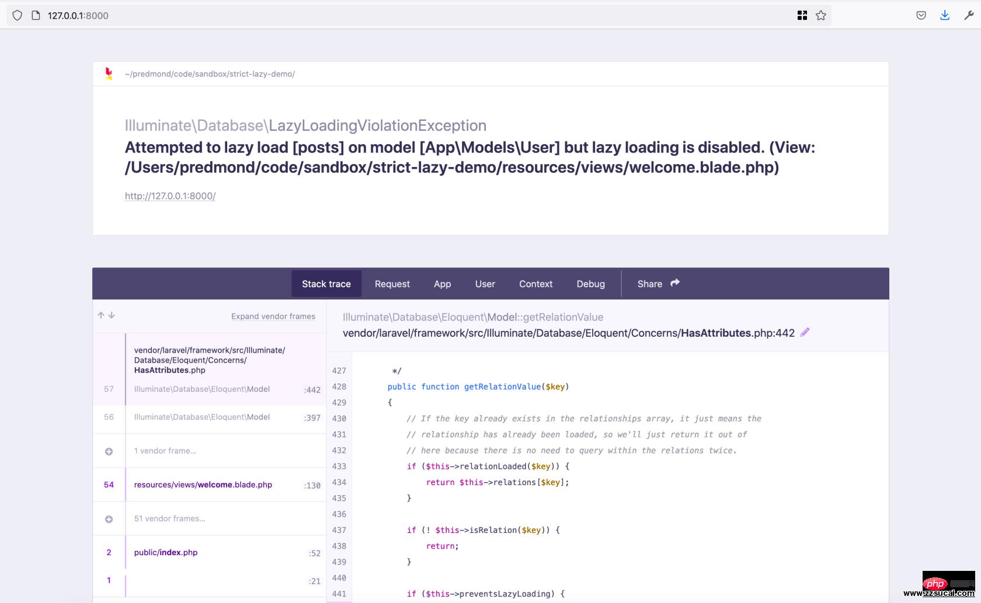Go to next frame with down arrow
The height and width of the screenshot is (603, 981).
112,315
